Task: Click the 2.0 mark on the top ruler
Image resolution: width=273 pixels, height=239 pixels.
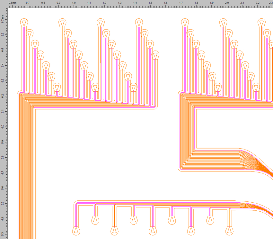Action: tap(227, 3)
